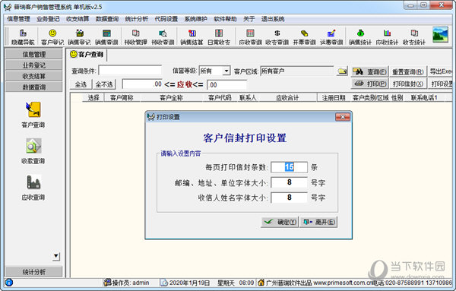The image size is (456, 291).
Task: Open 关于 menu
Action: point(249,19)
